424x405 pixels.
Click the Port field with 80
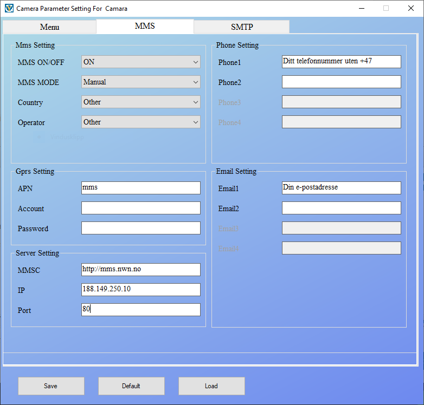pyautogui.click(x=141, y=309)
